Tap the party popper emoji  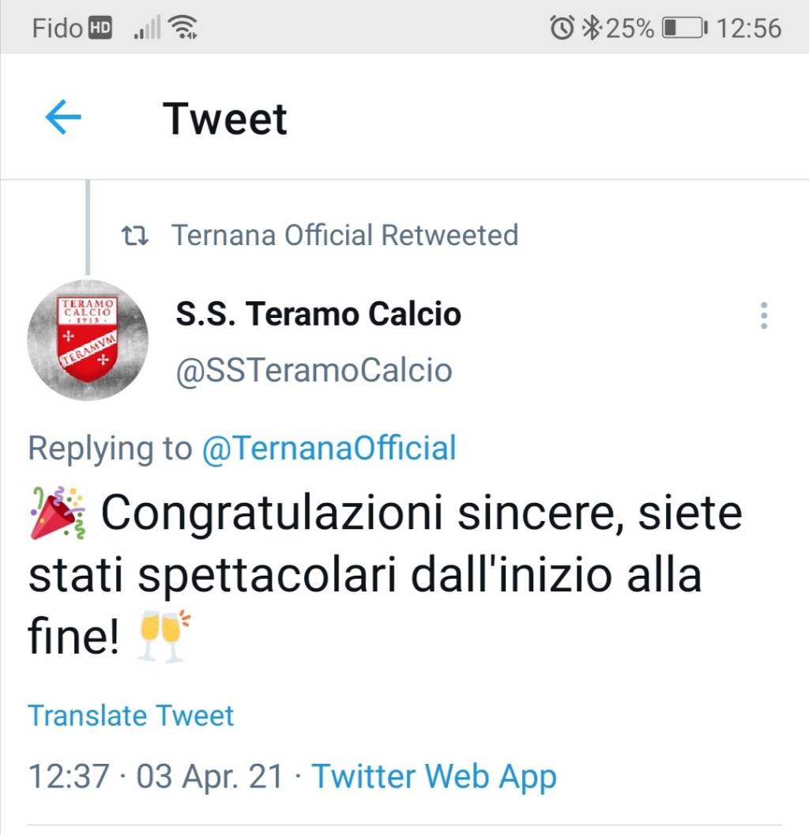(x=58, y=512)
